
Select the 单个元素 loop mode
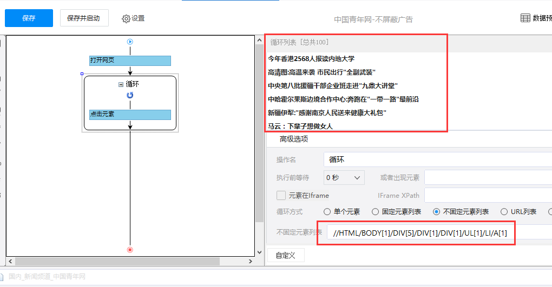327,212
